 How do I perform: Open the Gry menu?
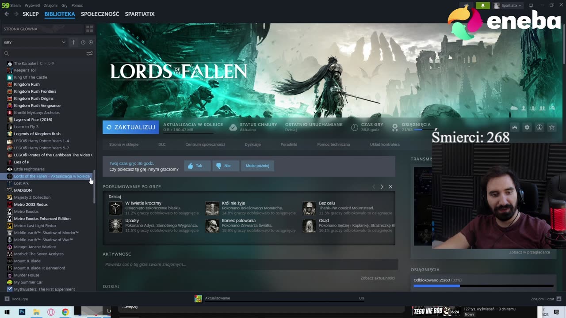tap(65, 5)
